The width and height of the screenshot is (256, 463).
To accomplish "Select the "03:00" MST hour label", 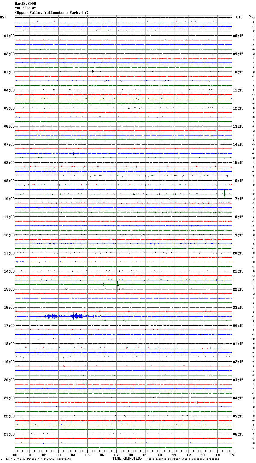I will click(x=9, y=72).
